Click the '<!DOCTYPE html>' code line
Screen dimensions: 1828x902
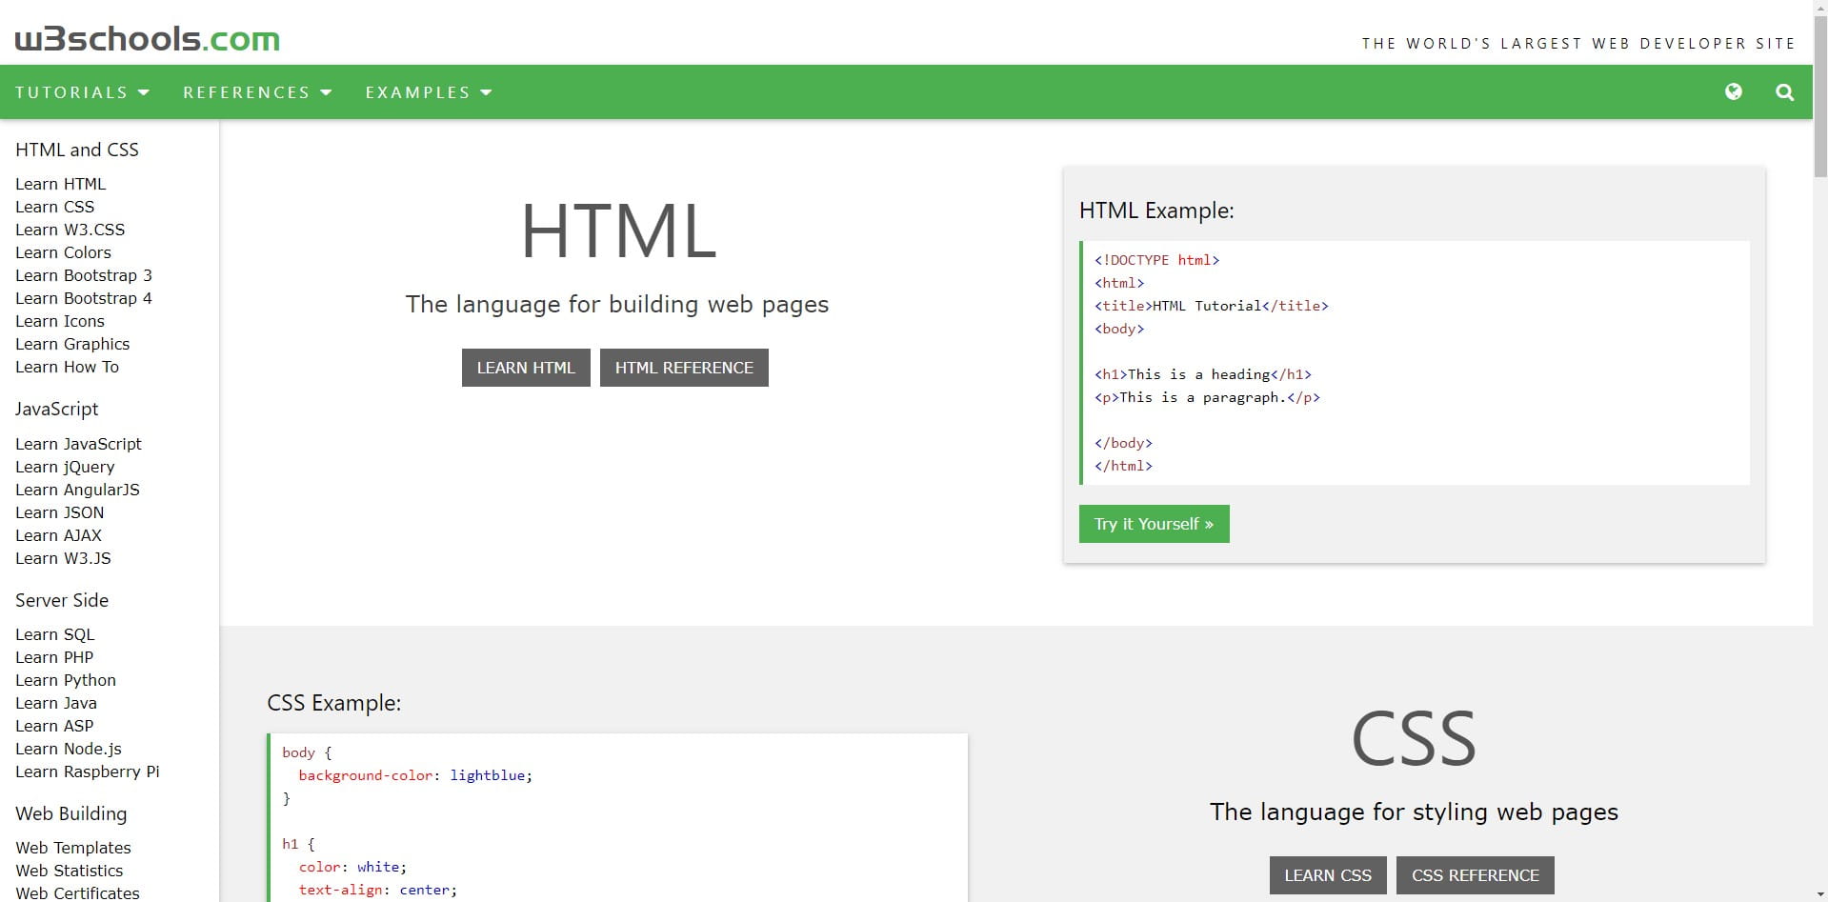coord(1157,260)
